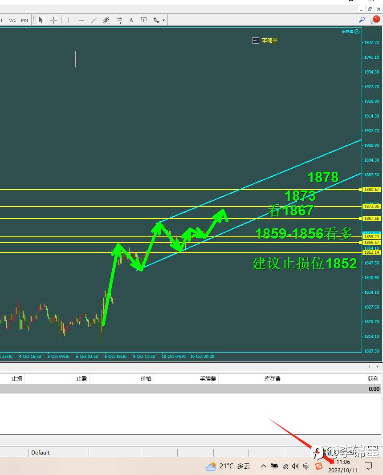Select the equidistant channel tool
The height and width of the screenshot is (475, 383).
coord(106,20)
